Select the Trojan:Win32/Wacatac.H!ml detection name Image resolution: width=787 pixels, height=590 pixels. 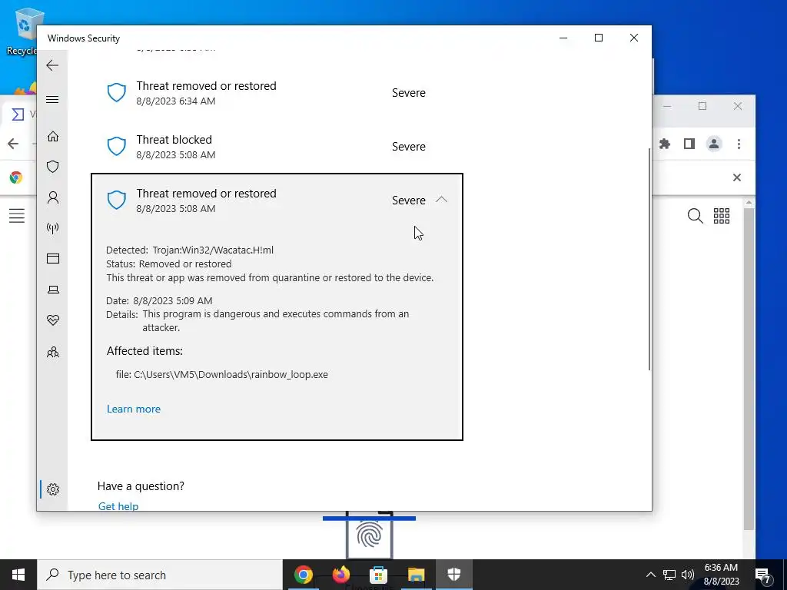(213, 250)
